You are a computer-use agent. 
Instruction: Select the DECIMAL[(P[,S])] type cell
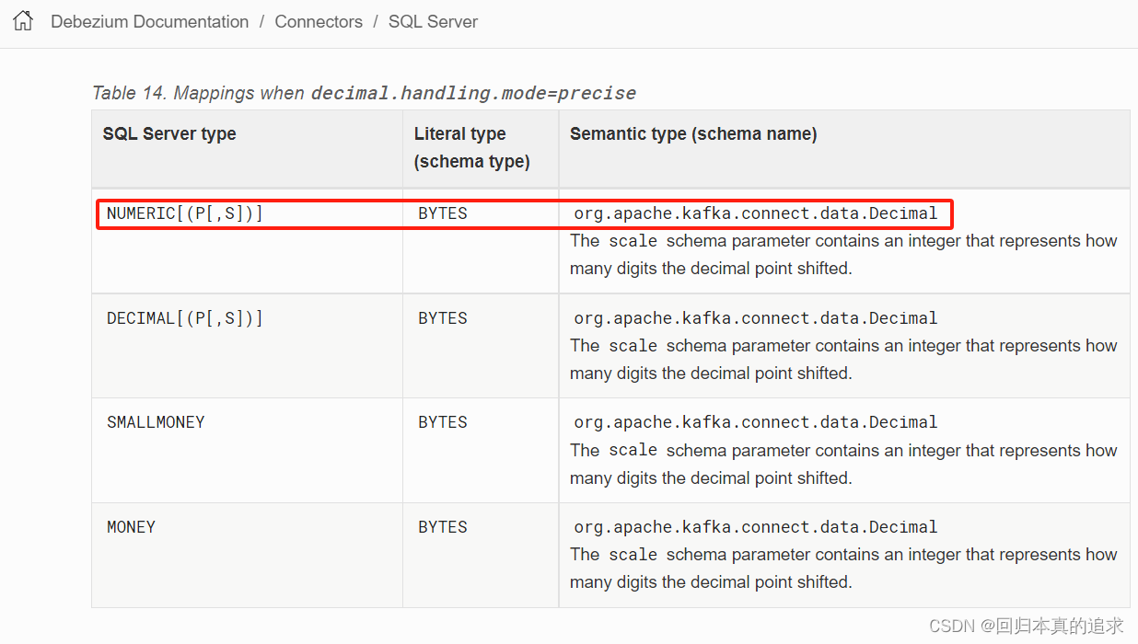click(185, 318)
